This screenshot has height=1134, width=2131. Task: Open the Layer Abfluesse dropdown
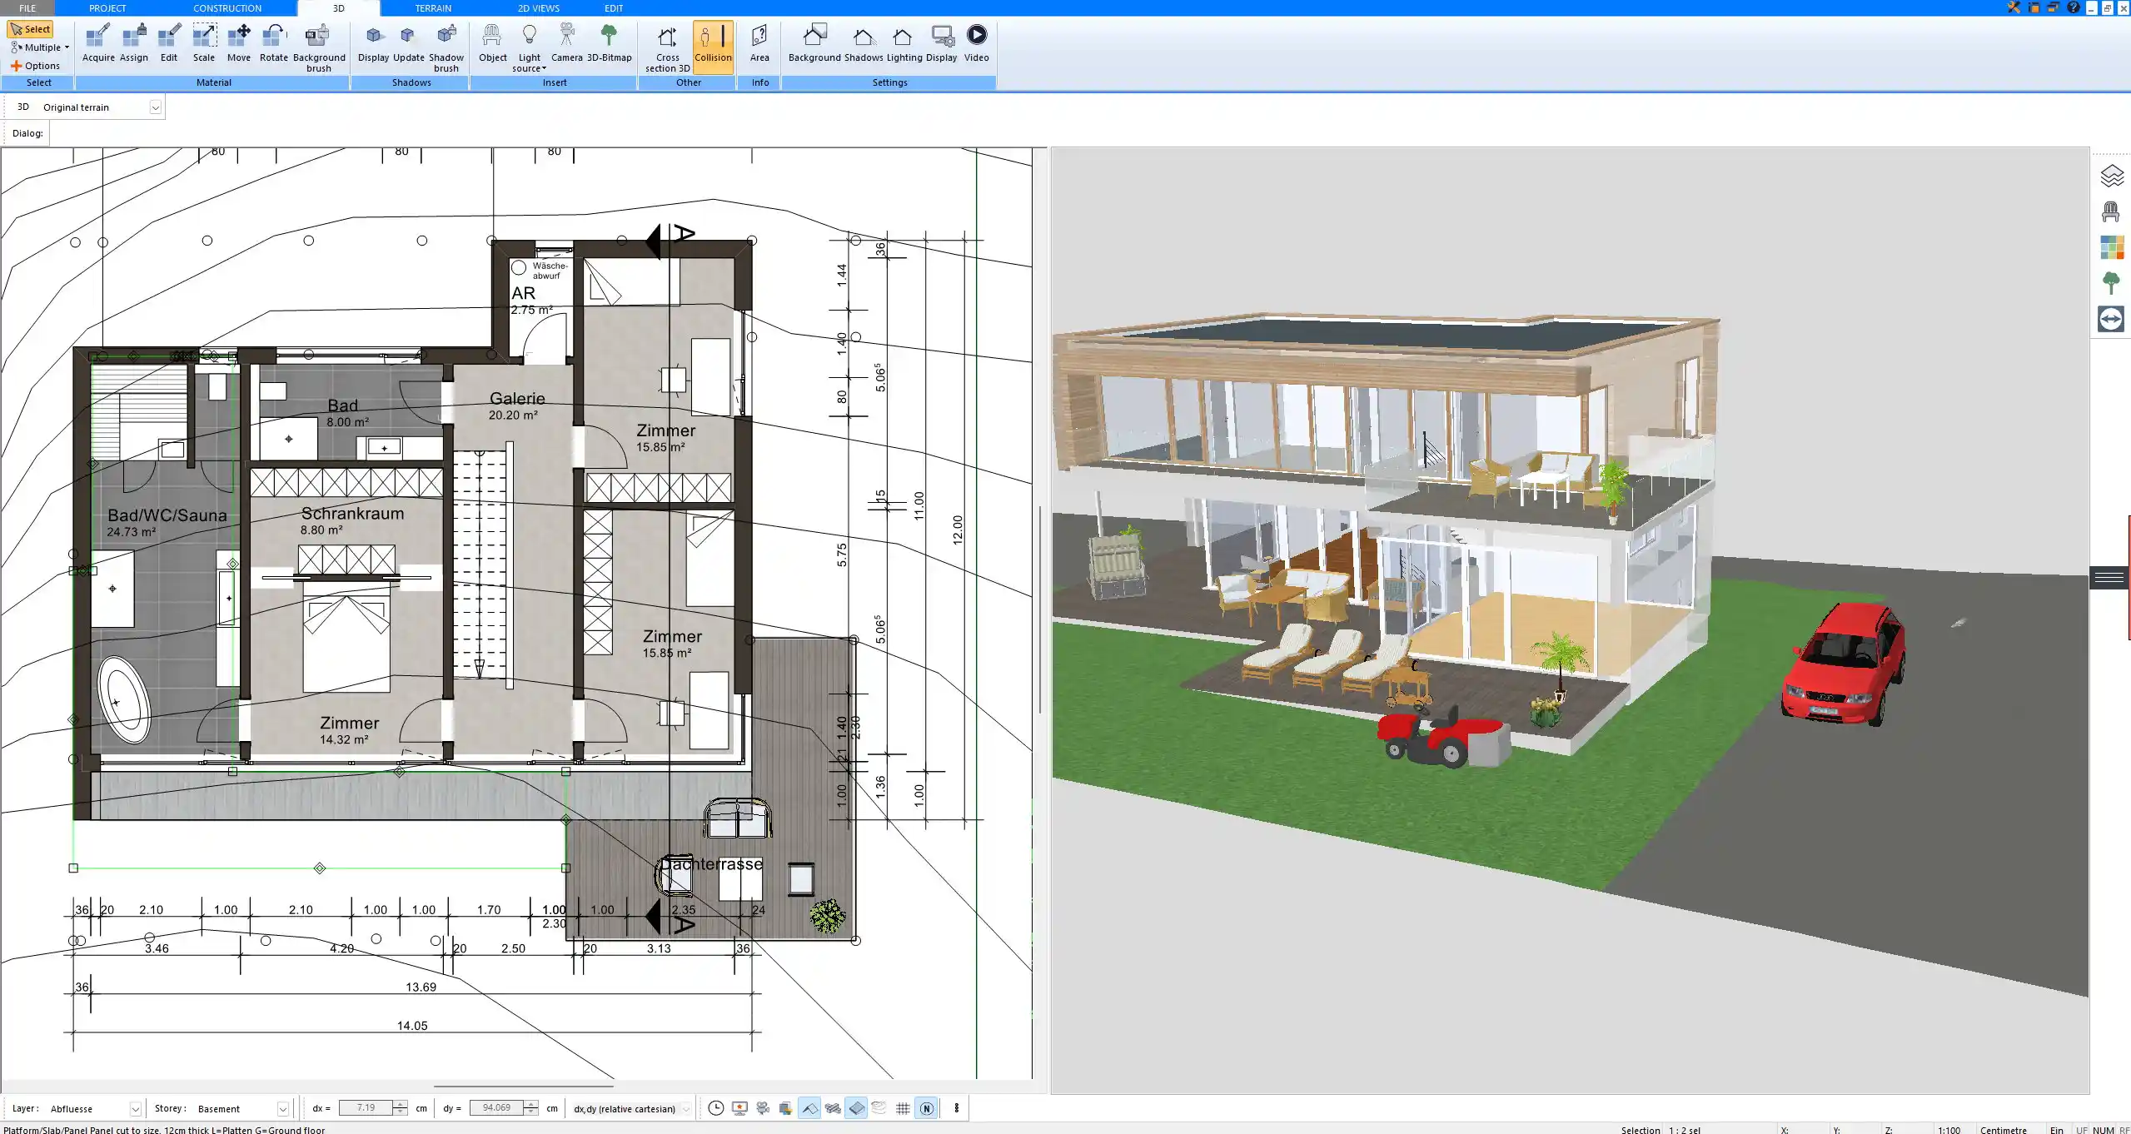coord(135,1109)
